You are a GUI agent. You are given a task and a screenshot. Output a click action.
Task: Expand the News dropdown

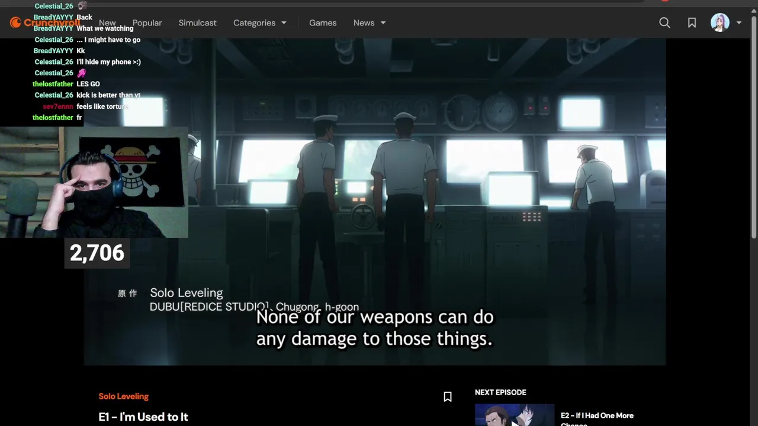370,22
